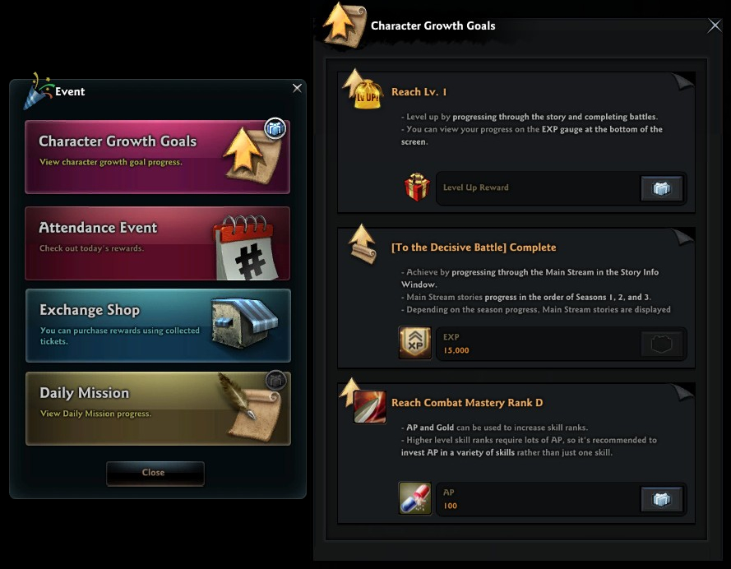Viewport: 731px width, 569px height.
Task: Click grey gift badge on Daily Mission banner
Action: pos(275,381)
